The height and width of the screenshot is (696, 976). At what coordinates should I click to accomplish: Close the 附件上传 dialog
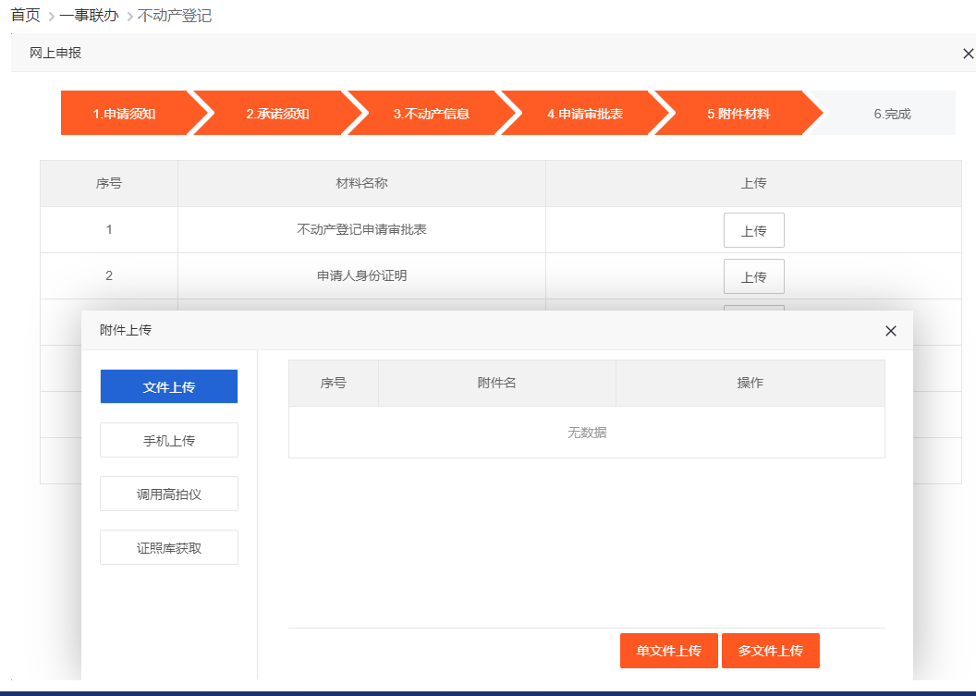[x=890, y=331]
